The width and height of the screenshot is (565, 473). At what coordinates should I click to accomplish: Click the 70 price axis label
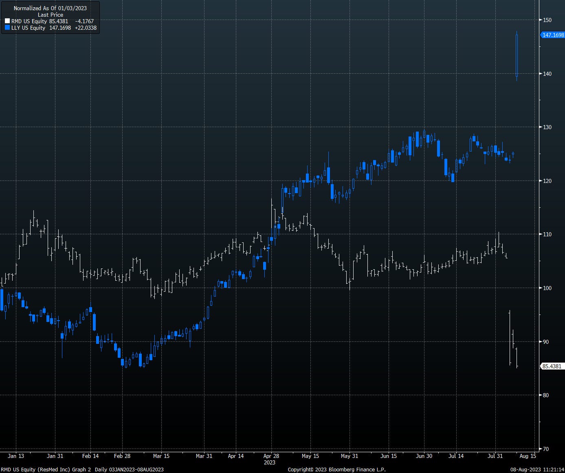click(x=545, y=449)
